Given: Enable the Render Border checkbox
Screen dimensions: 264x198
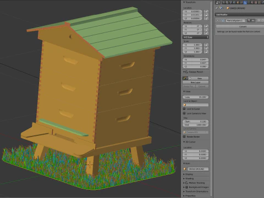Looking at the screenshot, I should coord(184,136).
